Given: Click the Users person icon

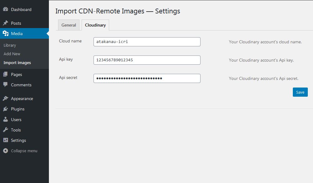Looking at the screenshot, I should coord(6,120).
